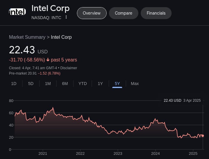Viewport: 209px width, 159px height.
Task: Show the Max chart range
Action: pos(135,84)
